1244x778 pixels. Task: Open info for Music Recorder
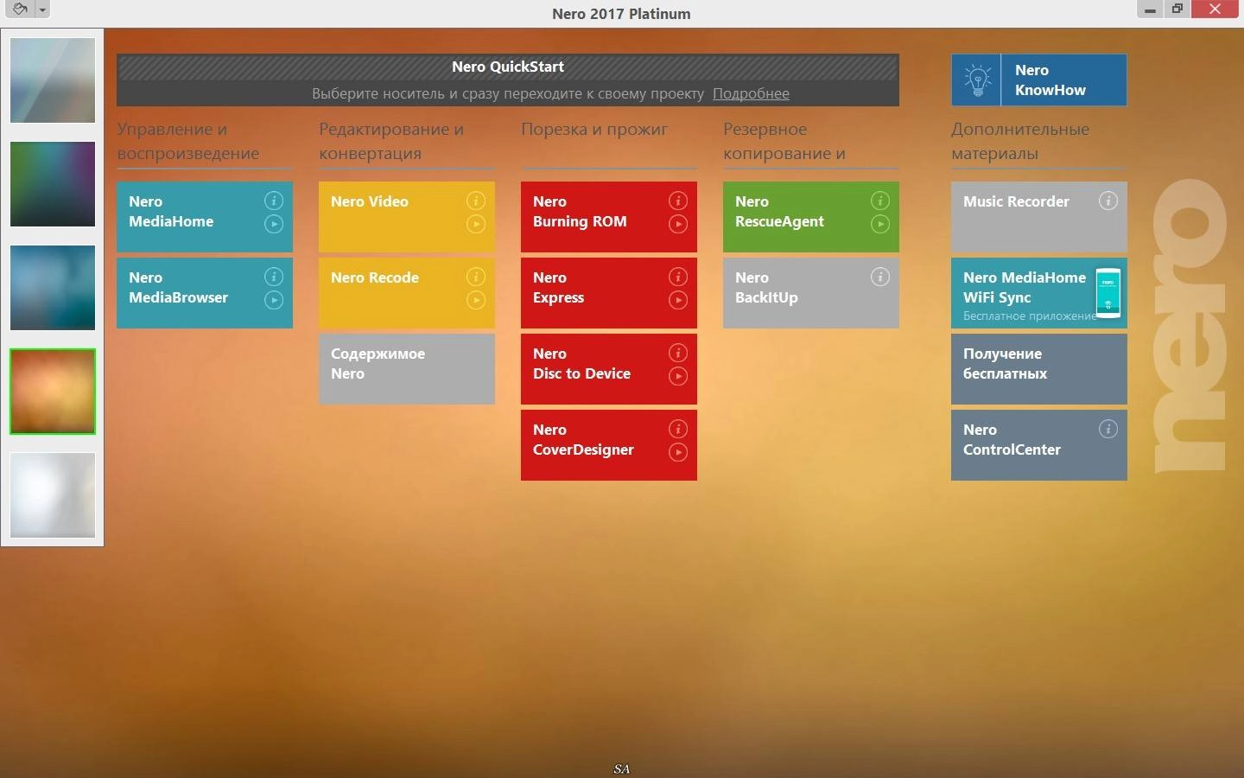pyautogui.click(x=1108, y=201)
